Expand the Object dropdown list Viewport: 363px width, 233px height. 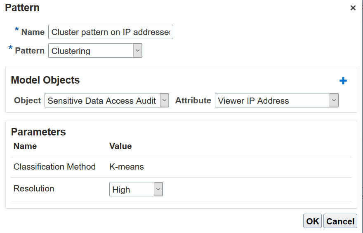(x=164, y=100)
